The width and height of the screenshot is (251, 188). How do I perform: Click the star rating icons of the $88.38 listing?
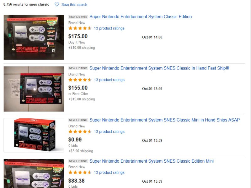point(80,172)
